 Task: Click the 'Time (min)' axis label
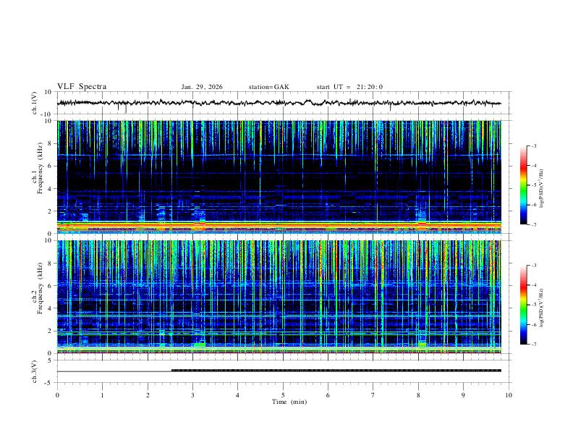pyautogui.click(x=289, y=402)
